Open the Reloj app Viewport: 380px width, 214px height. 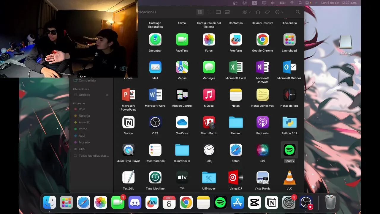pyautogui.click(x=209, y=150)
